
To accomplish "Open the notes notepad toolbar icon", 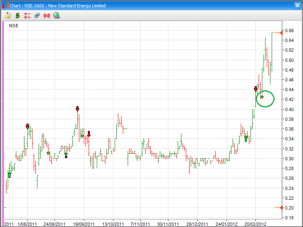I will [x=8, y=15].
